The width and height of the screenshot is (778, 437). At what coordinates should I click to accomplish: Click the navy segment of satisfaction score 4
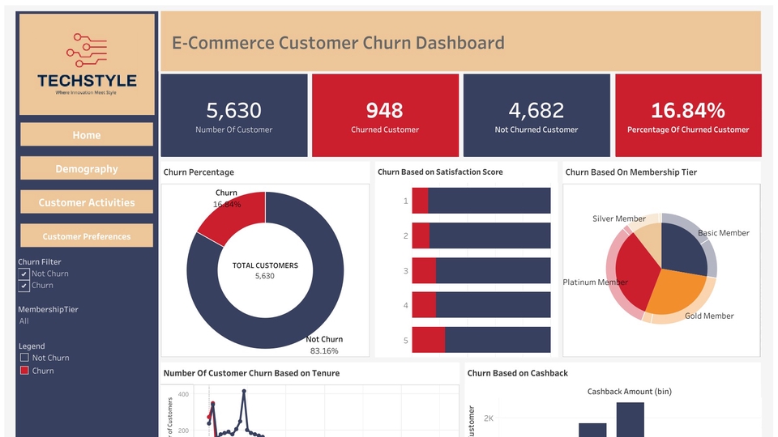(494, 305)
